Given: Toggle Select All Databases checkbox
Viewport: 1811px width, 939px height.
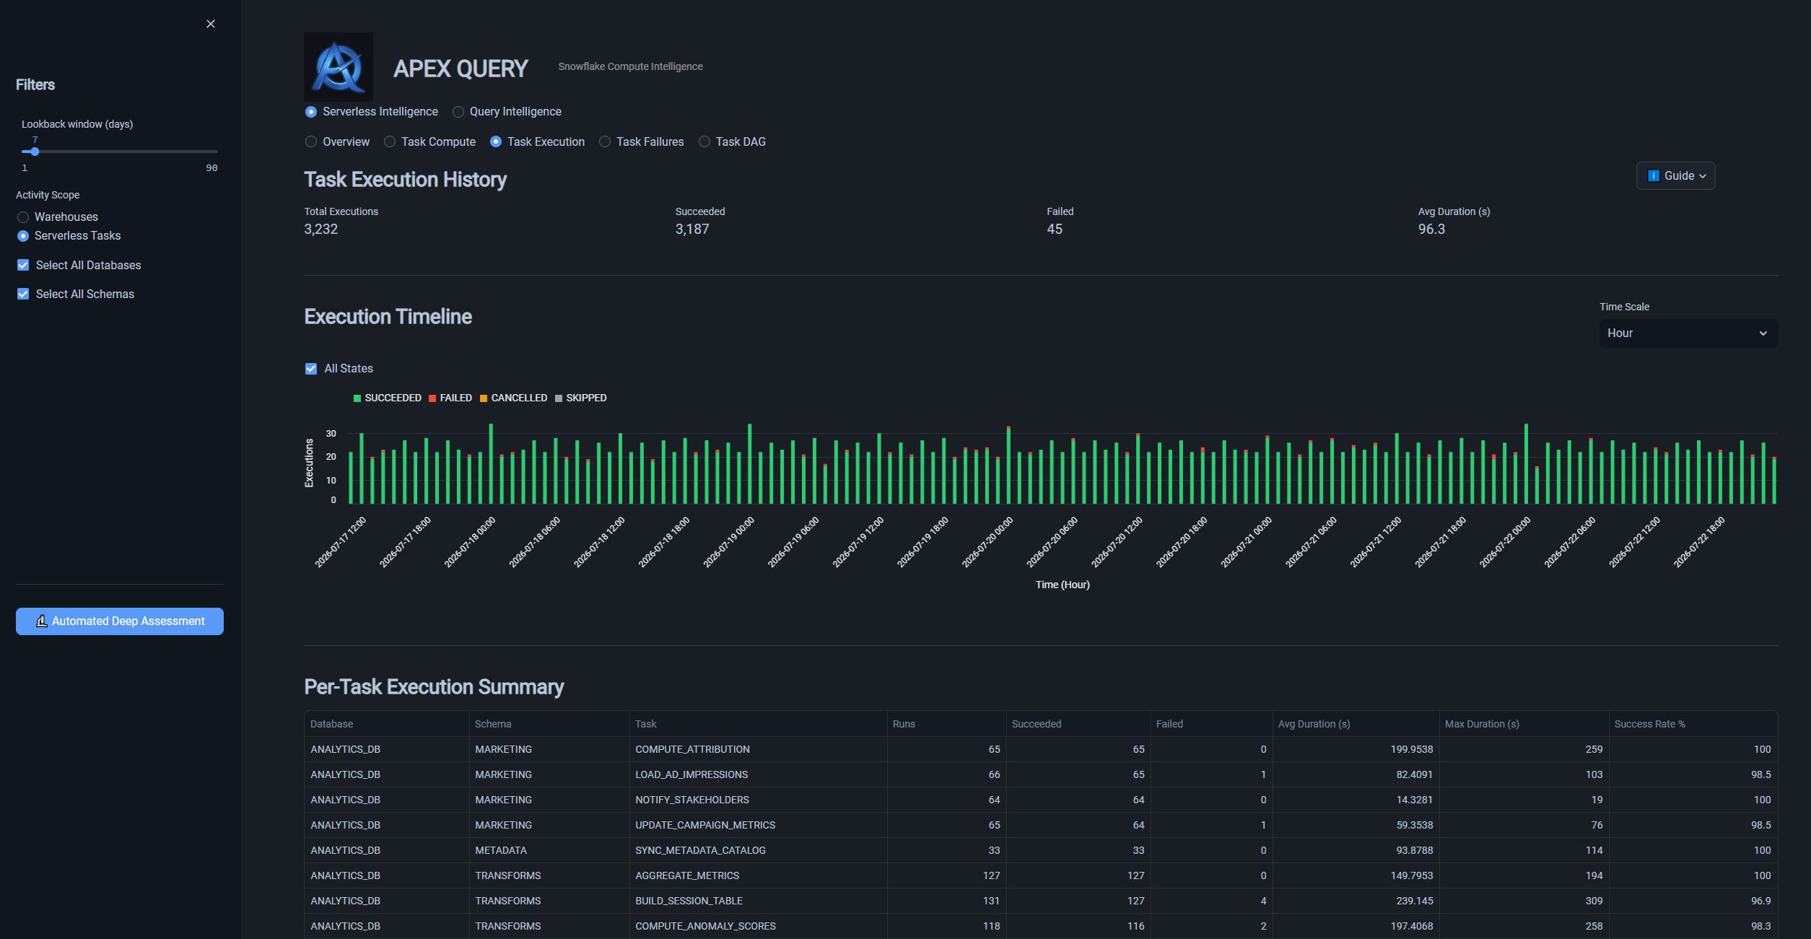Looking at the screenshot, I should pyautogui.click(x=23, y=266).
